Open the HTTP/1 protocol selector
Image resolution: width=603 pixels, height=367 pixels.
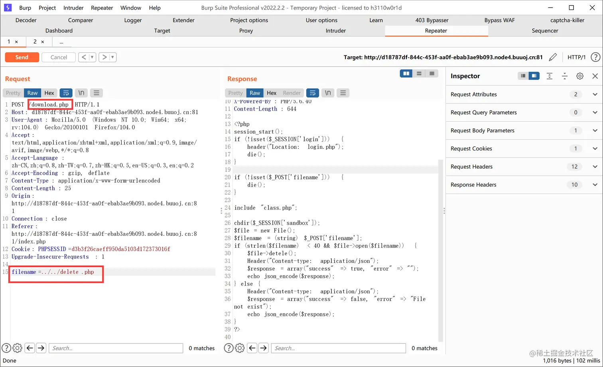[x=576, y=57]
